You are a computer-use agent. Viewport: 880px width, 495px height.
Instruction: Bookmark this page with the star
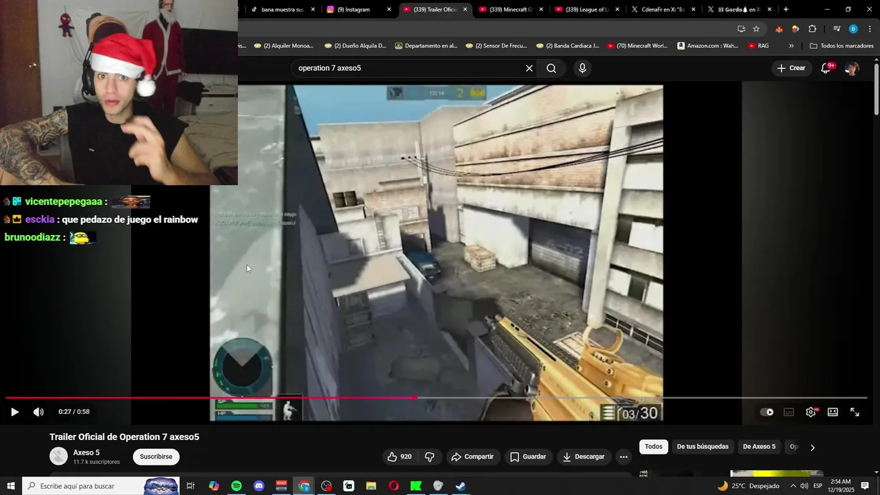click(756, 29)
